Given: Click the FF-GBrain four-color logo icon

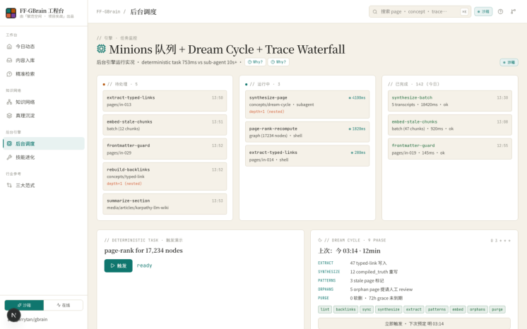Looking at the screenshot, I should pyautogui.click(x=11, y=13).
